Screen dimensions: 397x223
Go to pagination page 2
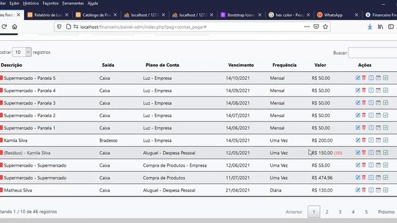[327, 212]
